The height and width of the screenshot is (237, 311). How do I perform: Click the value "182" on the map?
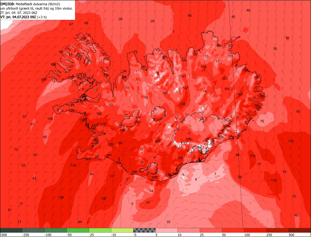111,145
